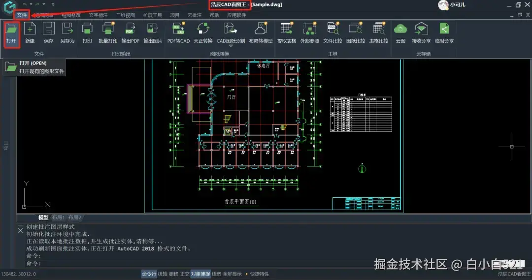Open the 提取表格 extract table tool
Screen dimensions: 532x280
pyautogui.click(x=287, y=33)
